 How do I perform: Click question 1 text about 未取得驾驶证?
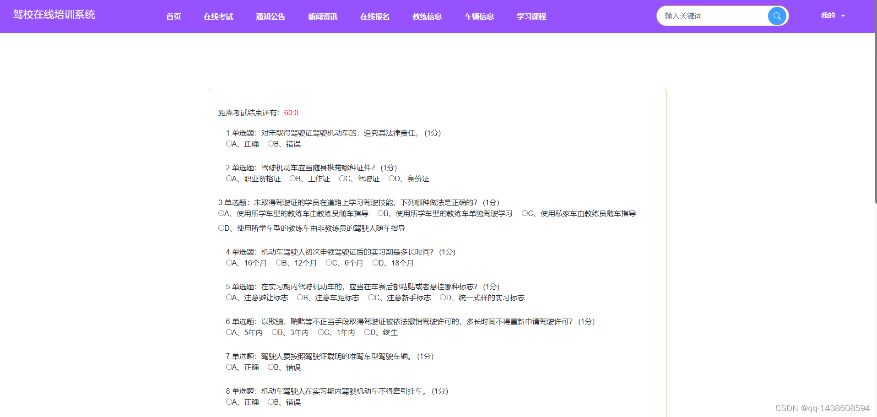pos(333,133)
